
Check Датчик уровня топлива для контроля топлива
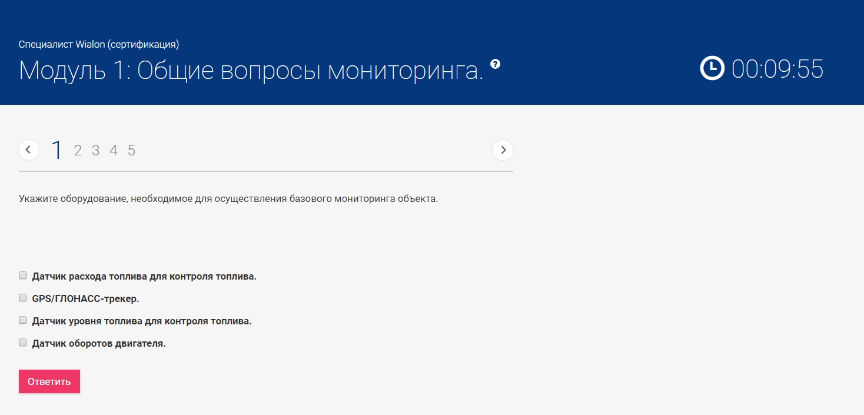tap(22, 320)
